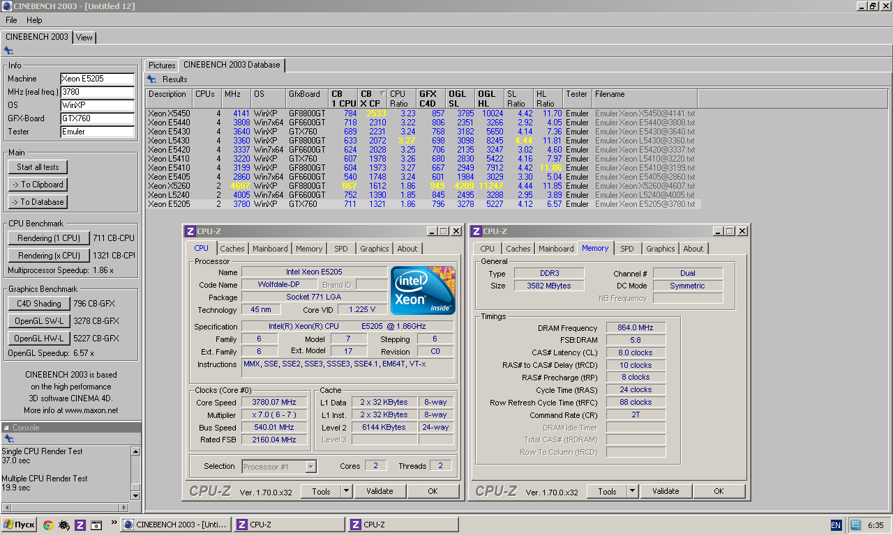Click the MHz (real freq.) field

point(97,92)
